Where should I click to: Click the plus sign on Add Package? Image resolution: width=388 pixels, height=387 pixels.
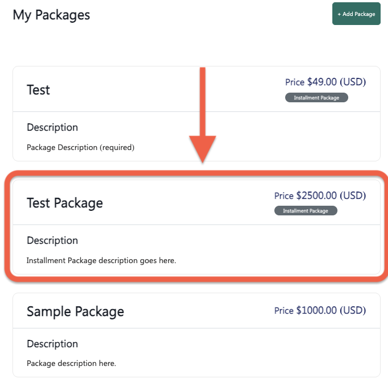point(339,14)
